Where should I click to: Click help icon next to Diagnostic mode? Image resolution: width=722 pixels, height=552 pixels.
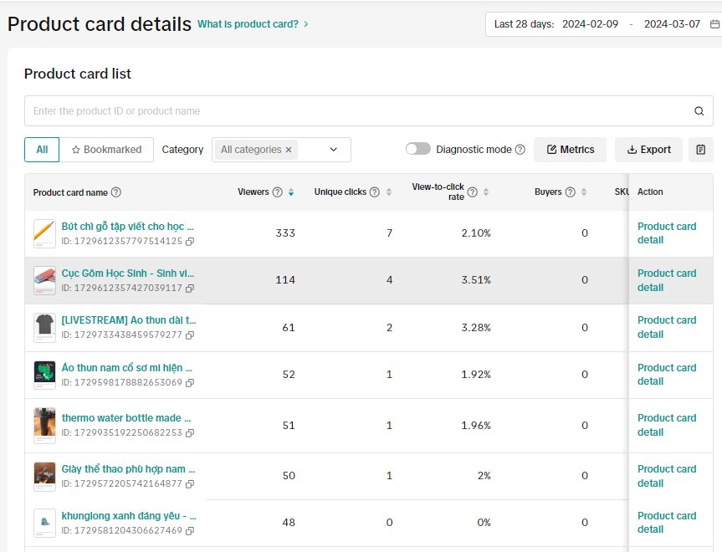click(520, 150)
